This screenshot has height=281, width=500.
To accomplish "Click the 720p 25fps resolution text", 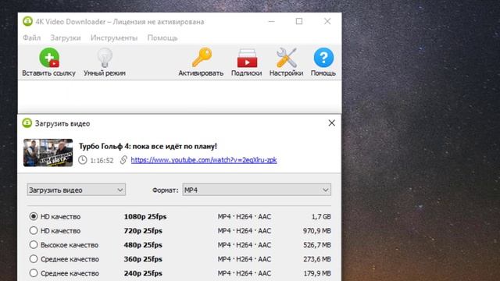I will [x=143, y=231].
